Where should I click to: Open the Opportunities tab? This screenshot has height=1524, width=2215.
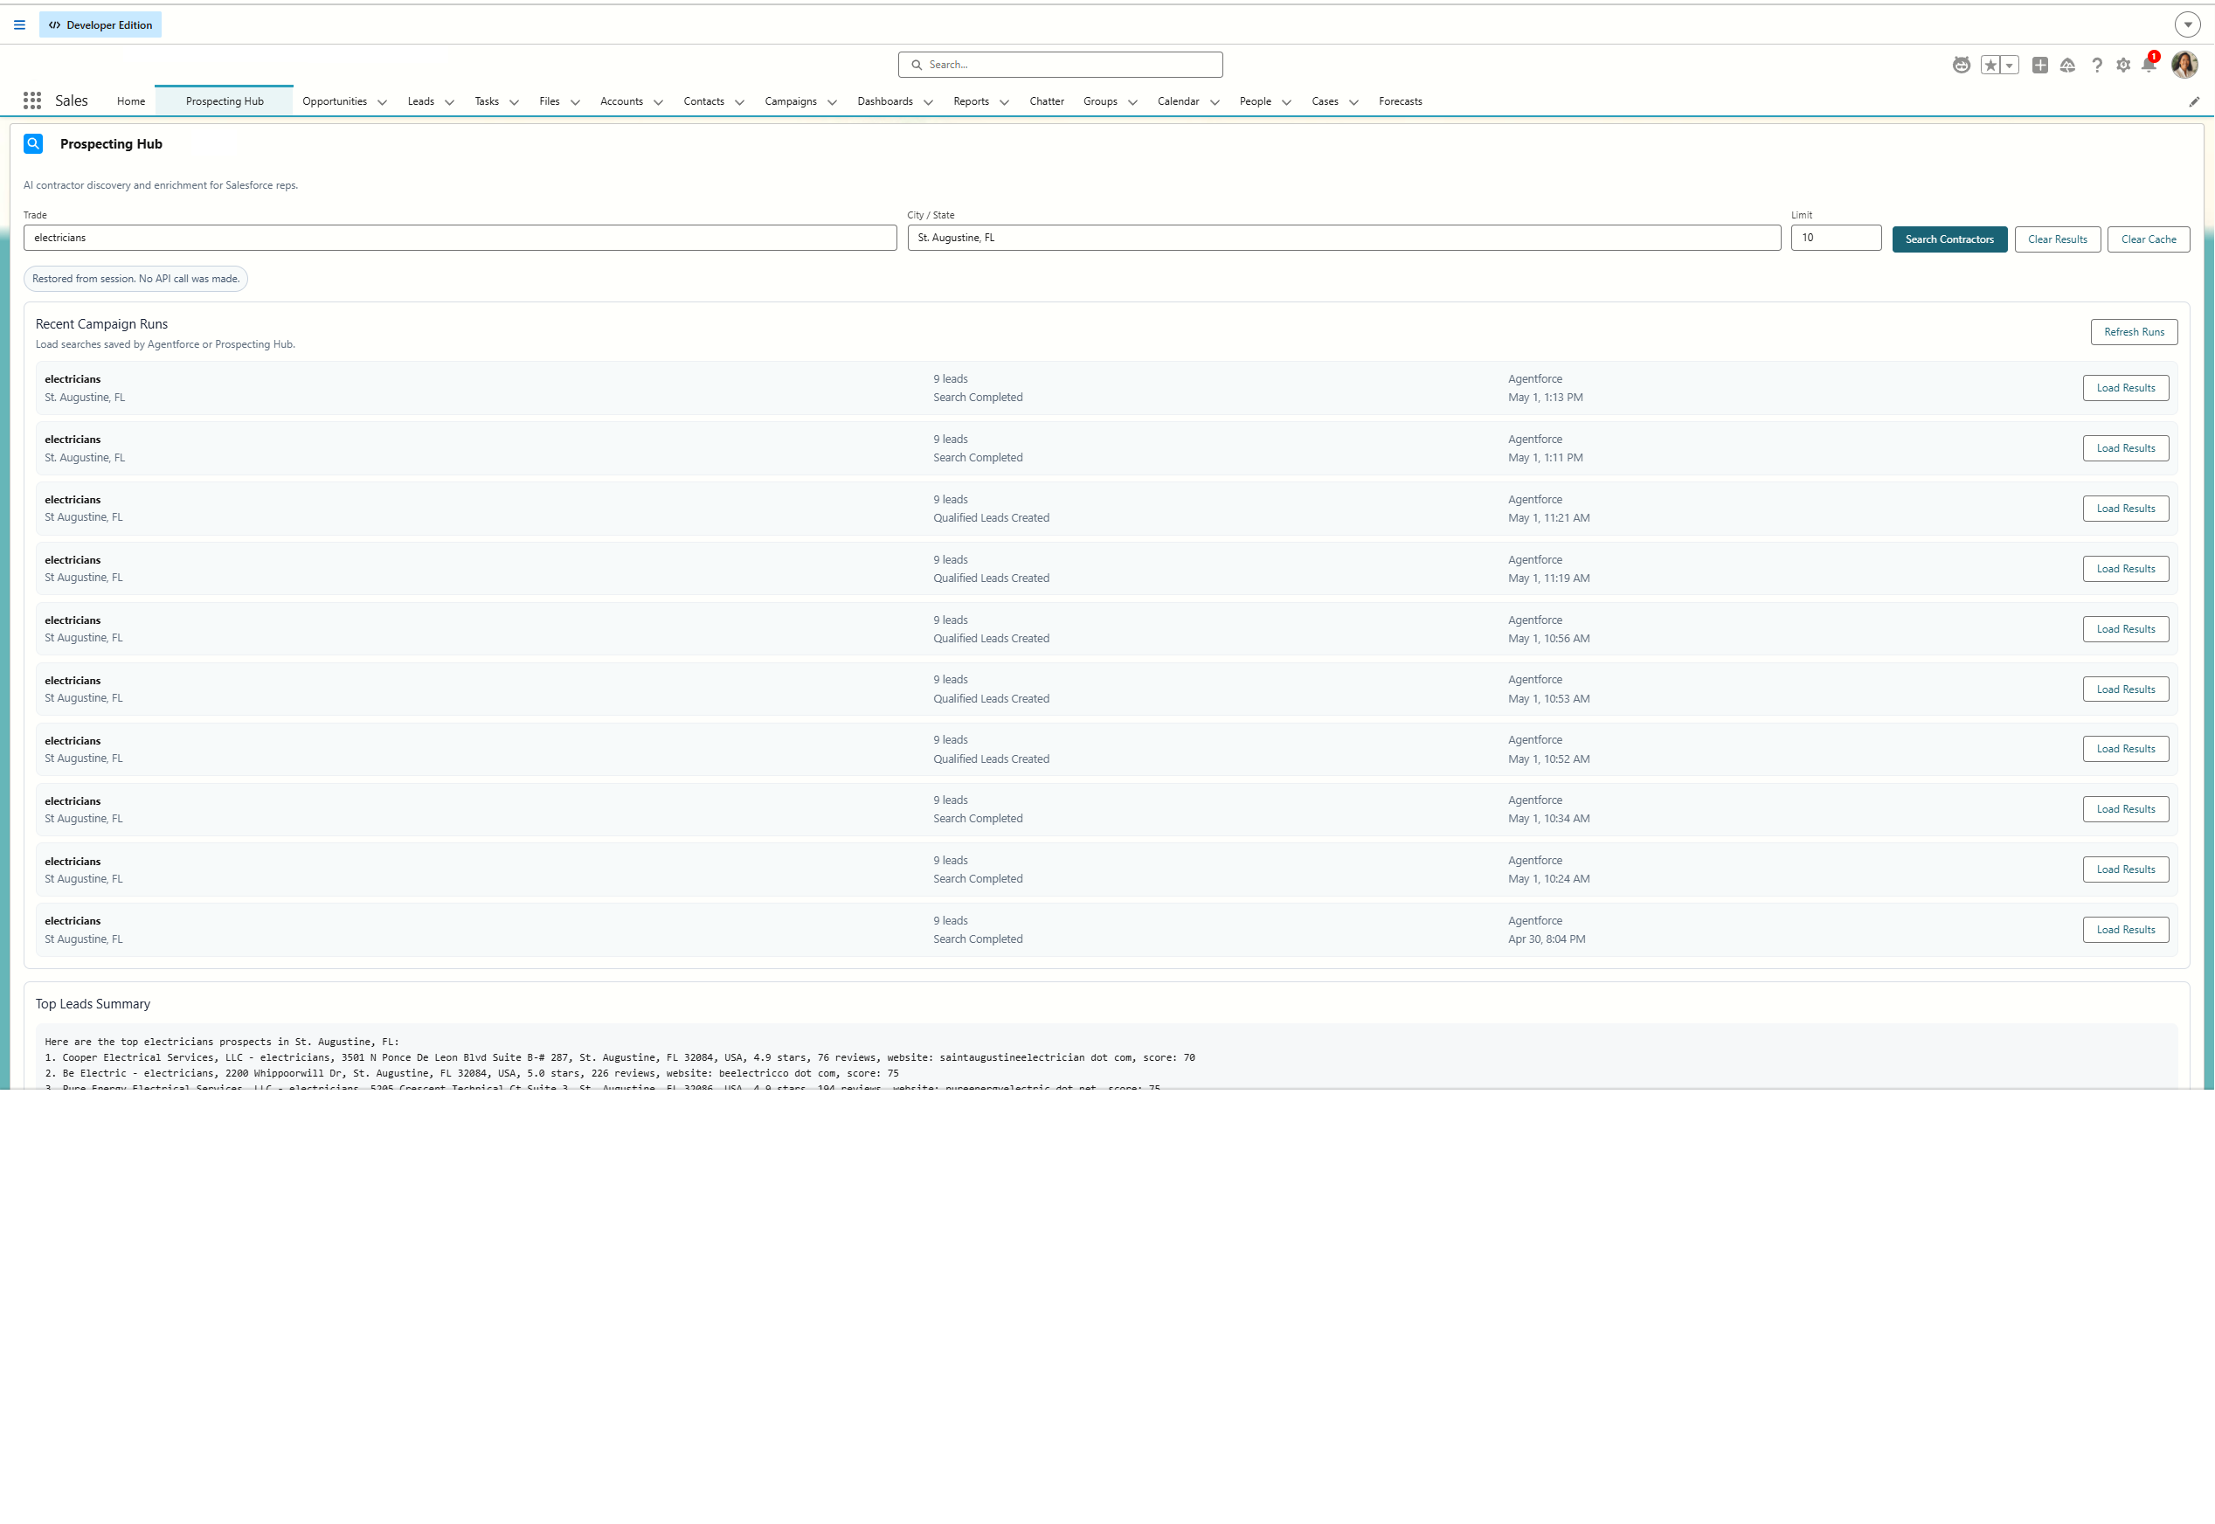point(334,101)
